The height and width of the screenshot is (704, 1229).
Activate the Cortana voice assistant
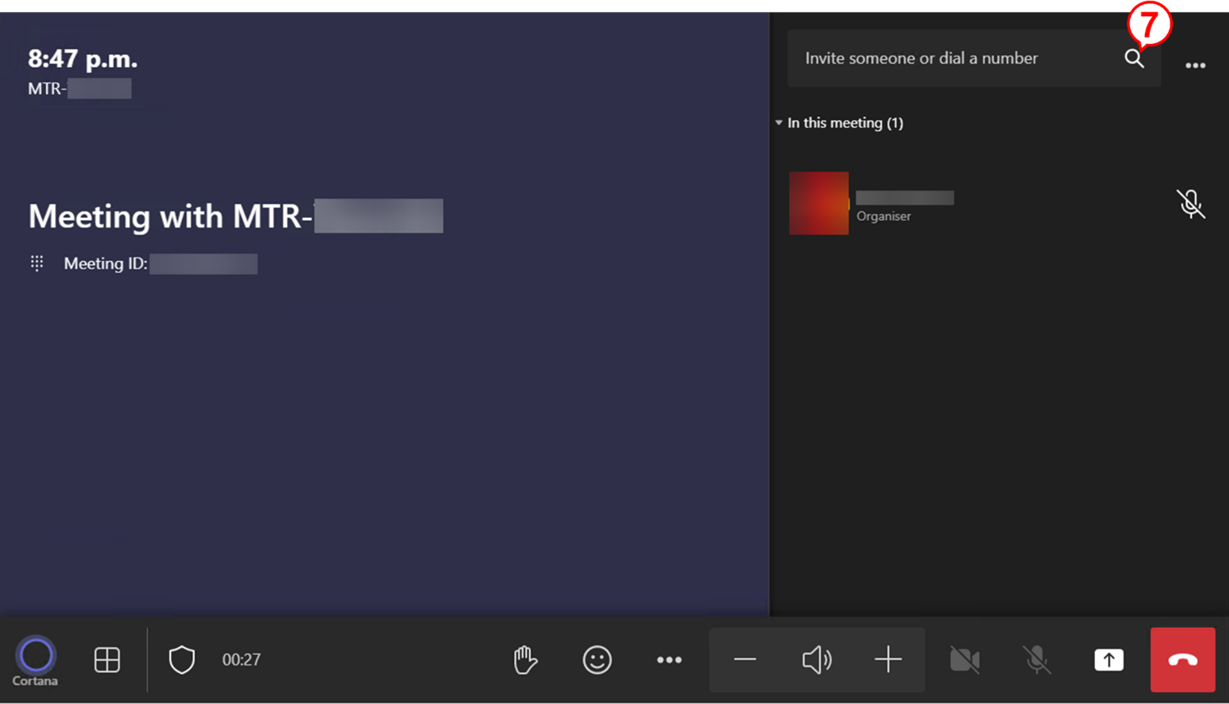[x=36, y=657]
